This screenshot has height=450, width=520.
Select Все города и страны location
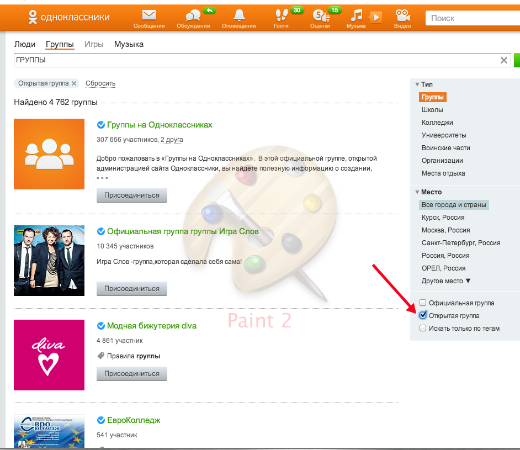454,205
